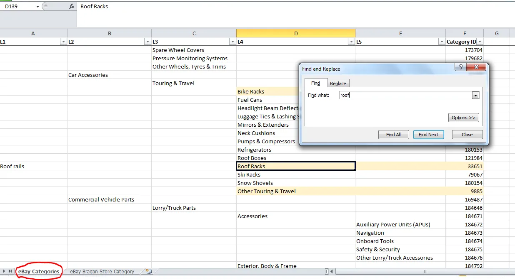Select the Spare Wheel Covers cell
This screenshot has height=280, width=515.
(x=194, y=50)
